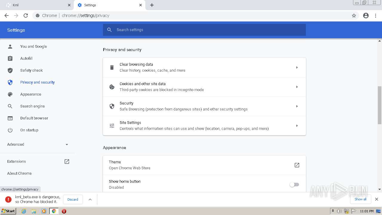Expand the Security row arrow
The height and width of the screenshot is (215, 382).
pyautogui.click(x=297, y=106)
